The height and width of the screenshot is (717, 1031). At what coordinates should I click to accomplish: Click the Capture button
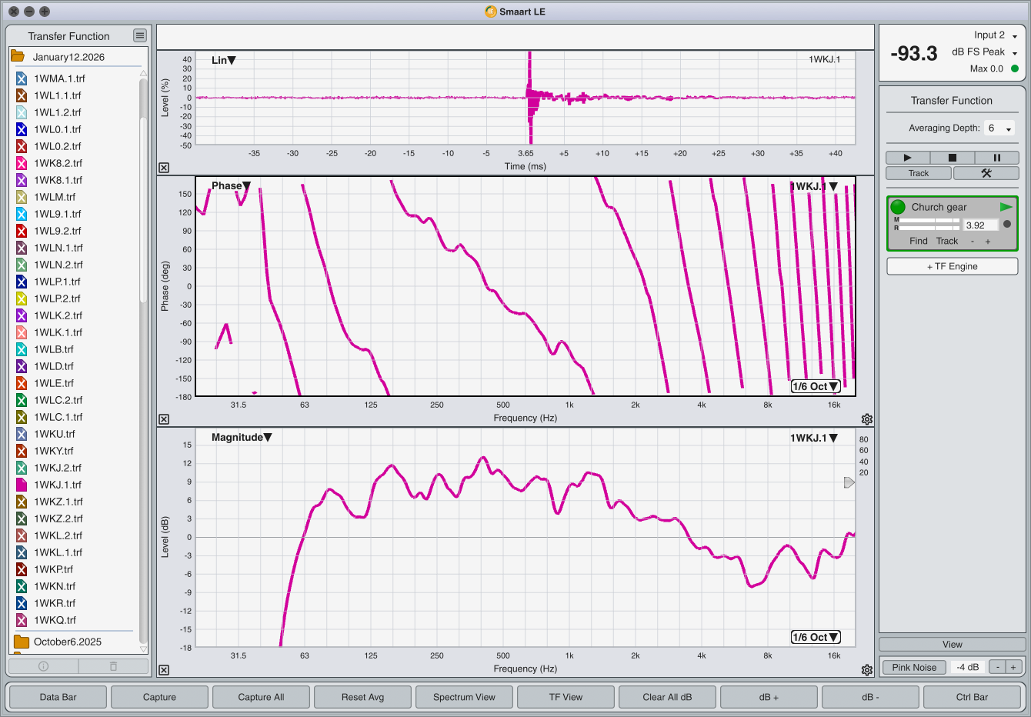coord(159,697)
